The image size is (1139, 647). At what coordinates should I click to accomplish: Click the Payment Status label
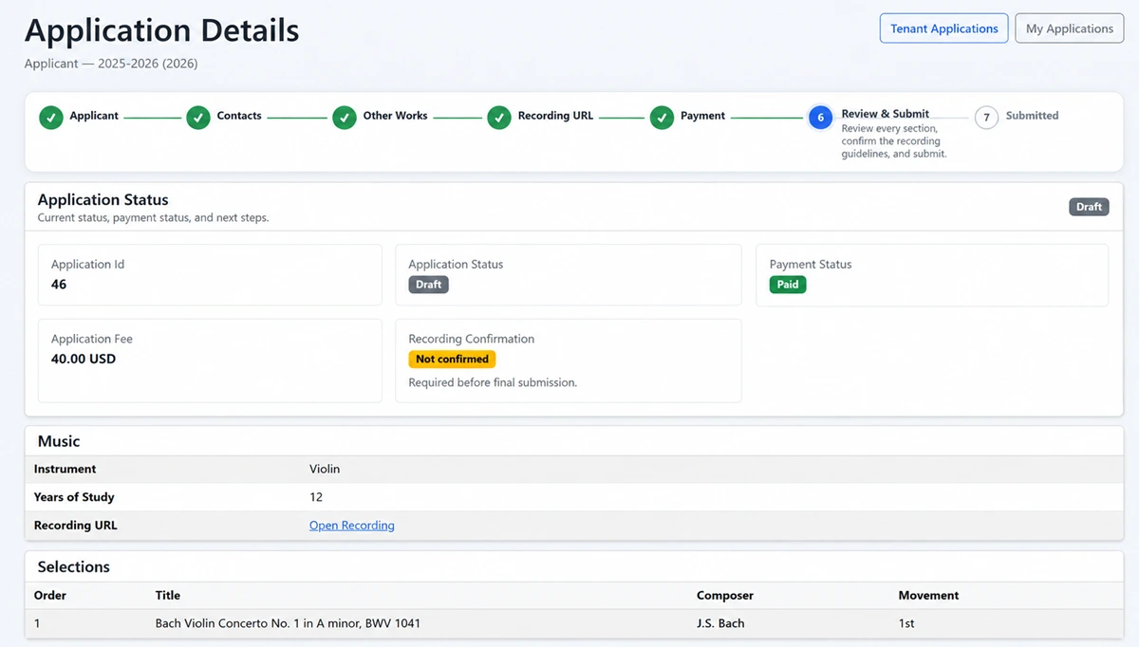811,265
